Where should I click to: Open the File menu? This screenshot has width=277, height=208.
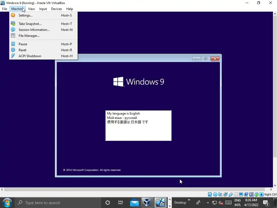click(x=5, y=9)
